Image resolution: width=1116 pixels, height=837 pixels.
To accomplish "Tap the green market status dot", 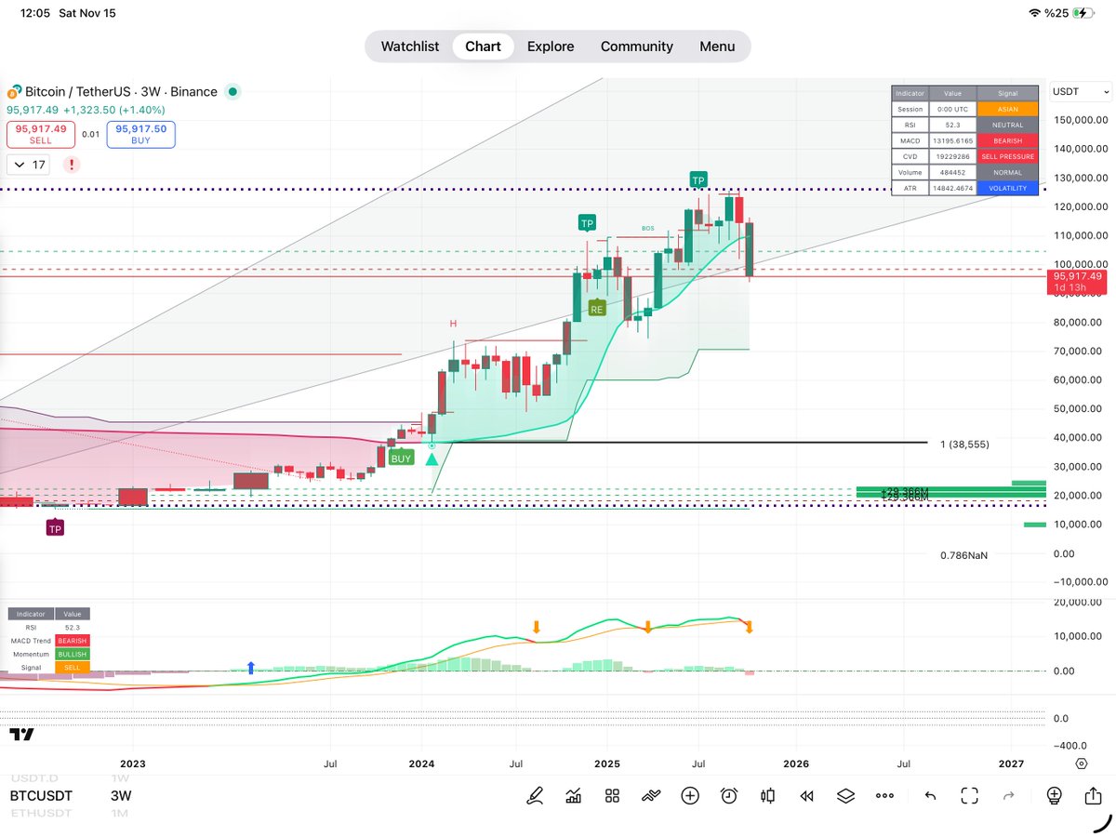I will point(232,91).
